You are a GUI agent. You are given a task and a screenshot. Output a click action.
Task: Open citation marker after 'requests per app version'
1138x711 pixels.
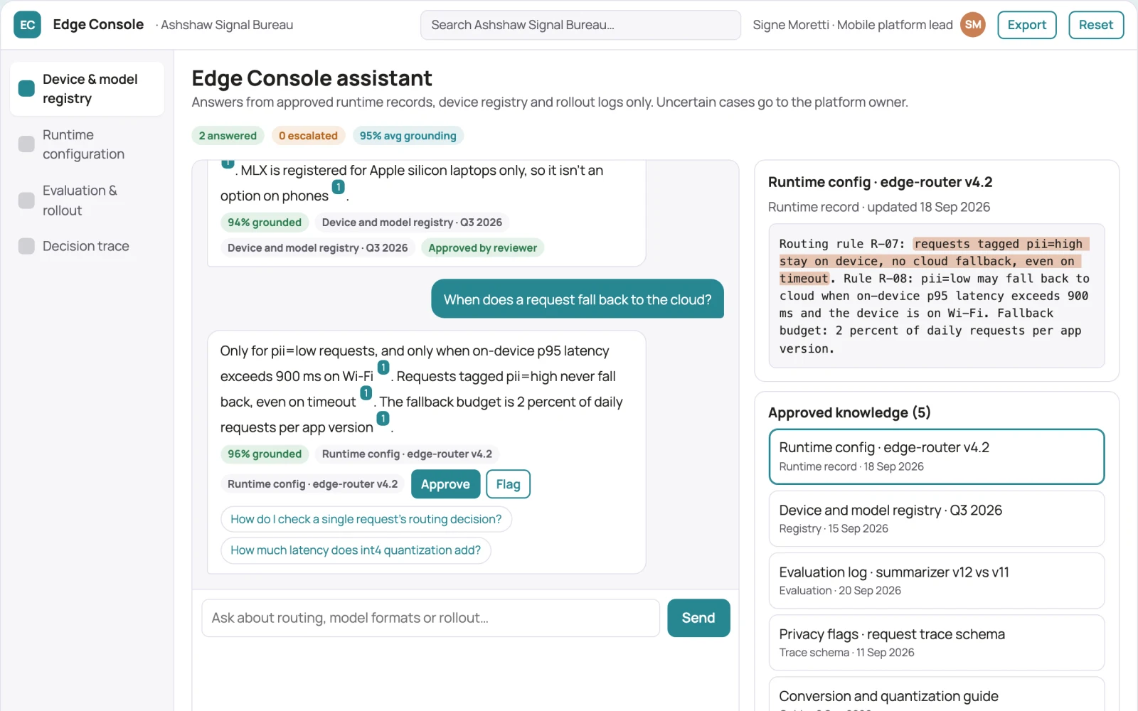coord(383,419)
